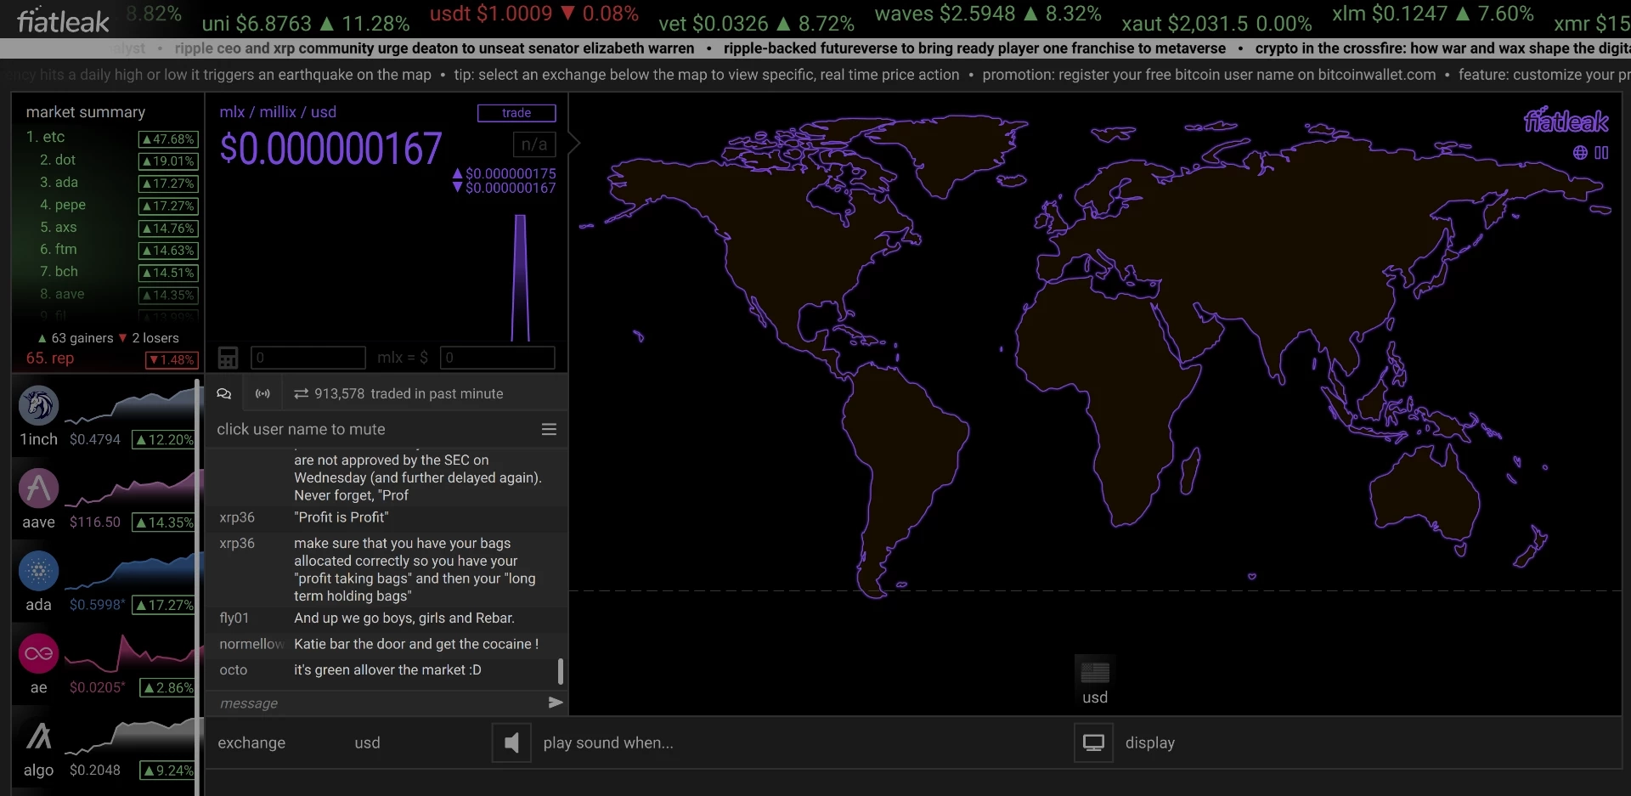Screen dimensions: 1631x796
Task: Send the chat message with the arrow icon
Action: click(x=555, y=703)
